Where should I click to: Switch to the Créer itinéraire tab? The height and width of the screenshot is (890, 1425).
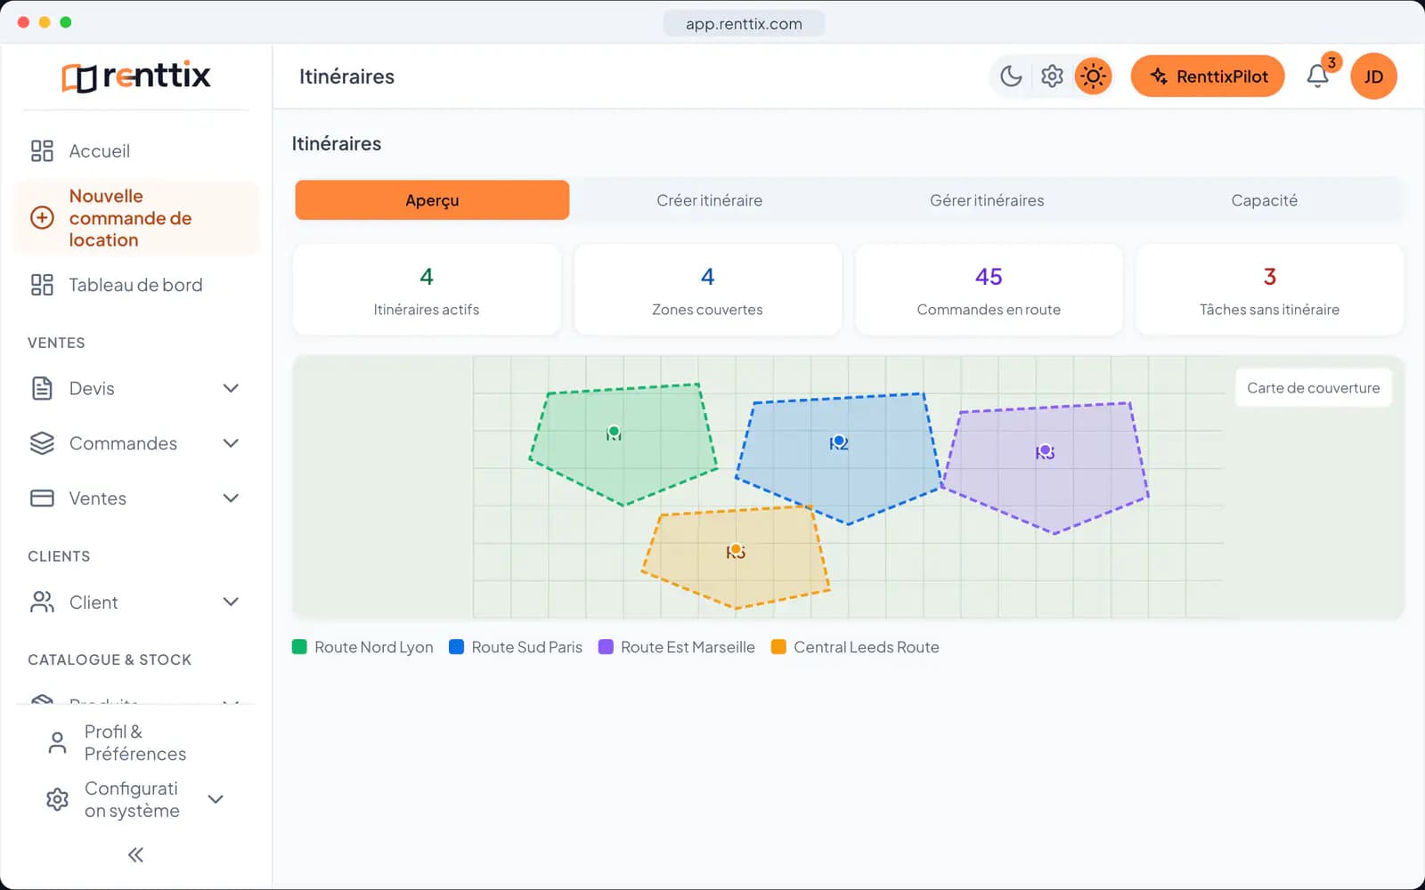(x=709, y=200)
